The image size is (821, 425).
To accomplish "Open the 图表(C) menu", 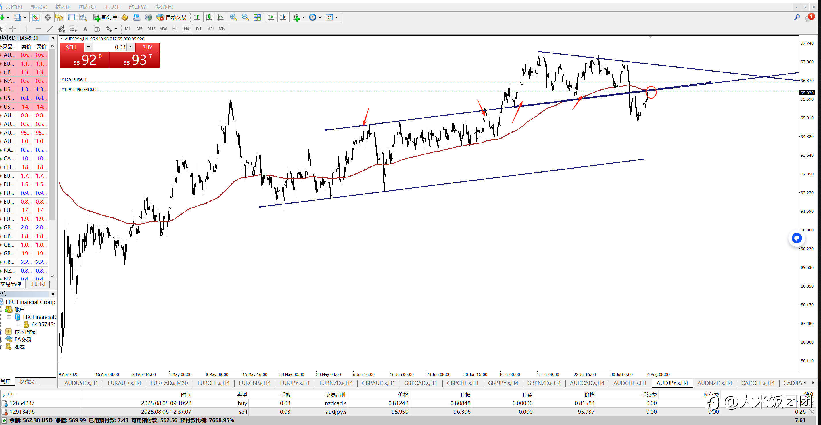I will point(87,6).
